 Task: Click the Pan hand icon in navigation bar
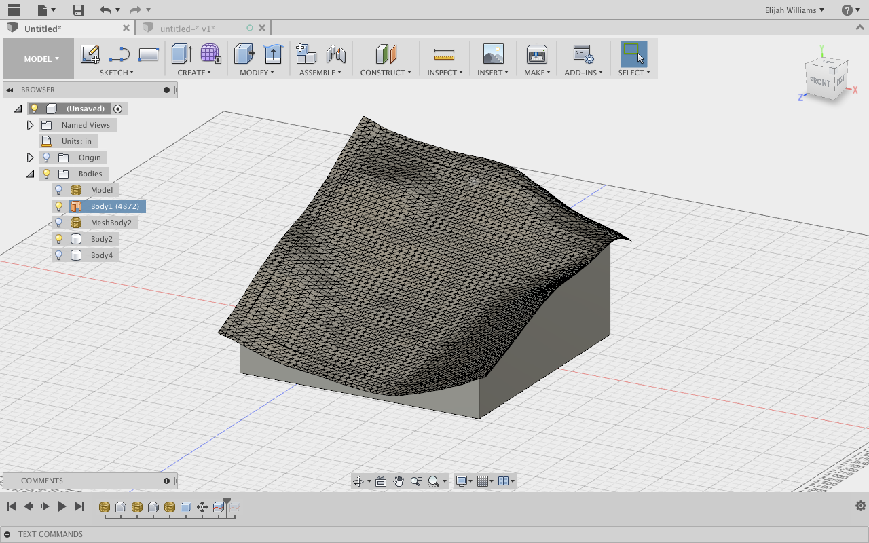(x=398, y=481)
